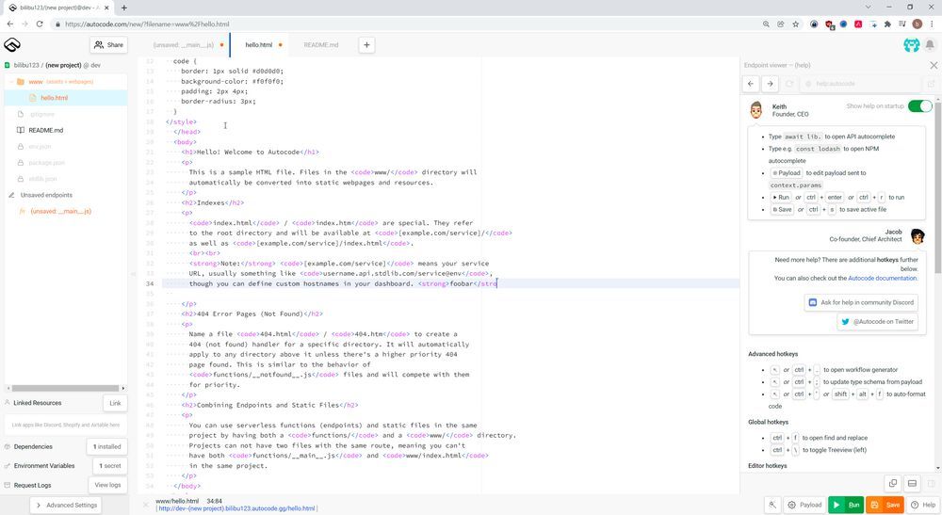Open the Autocode documentation link
942x515 pixels.
[883, 279]
